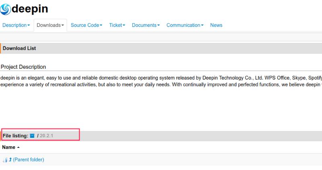Expand the Ticket menu
The width and height of the screenshot is (322, 170).
117,25
